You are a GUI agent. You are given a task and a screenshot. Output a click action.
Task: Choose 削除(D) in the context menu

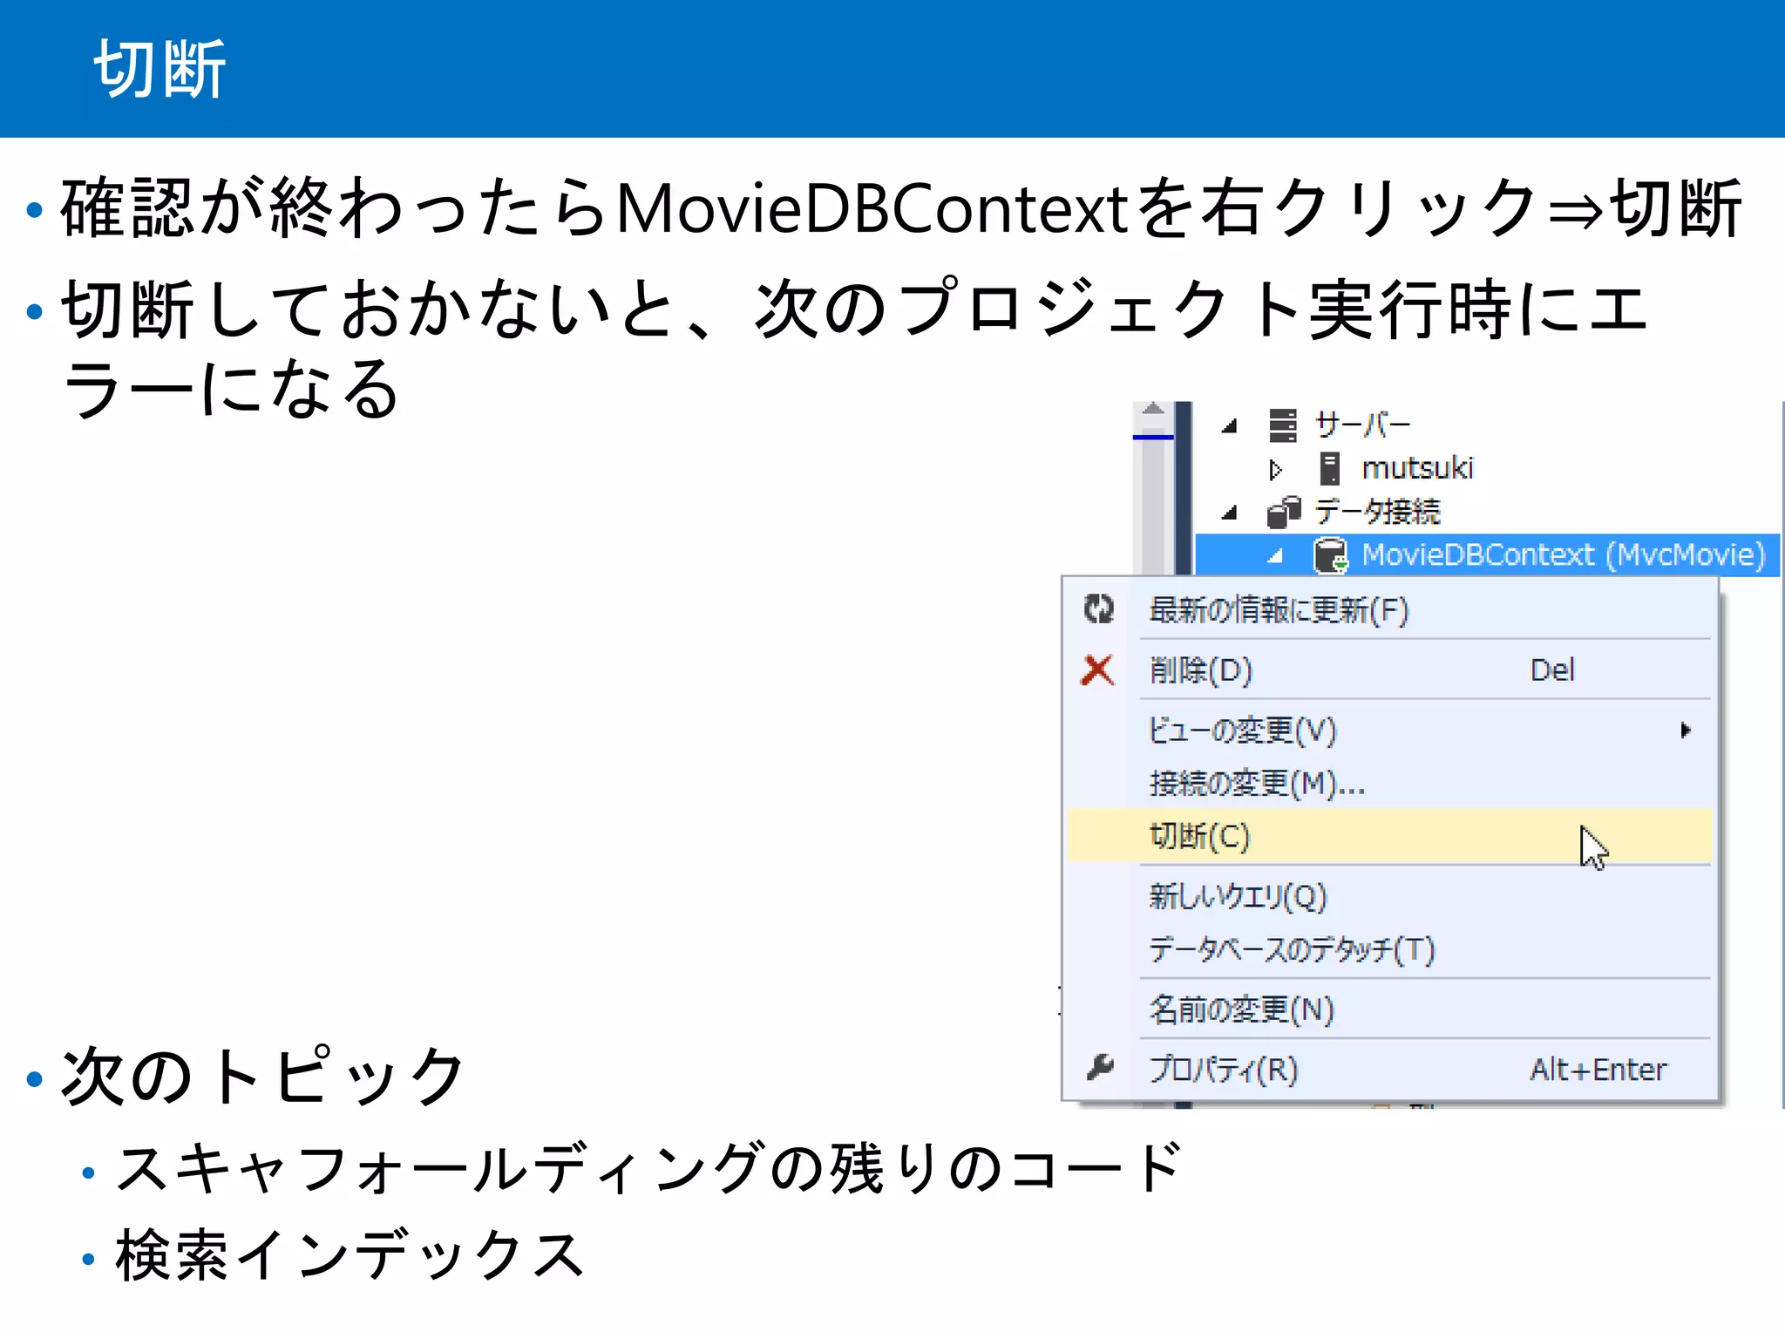(x=1389, y=669)
